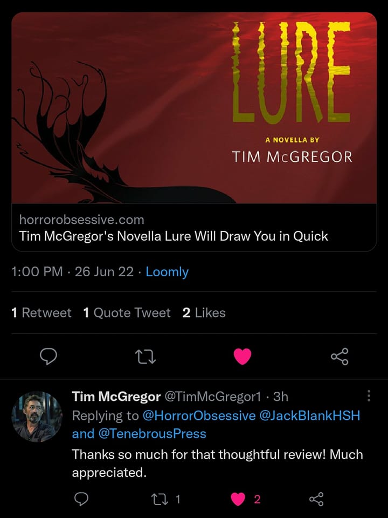Image resolution: width=388 pixels, height=518 pixels.
Task: Visit @TenebrousPress mention link
Action: click(153, 434)
